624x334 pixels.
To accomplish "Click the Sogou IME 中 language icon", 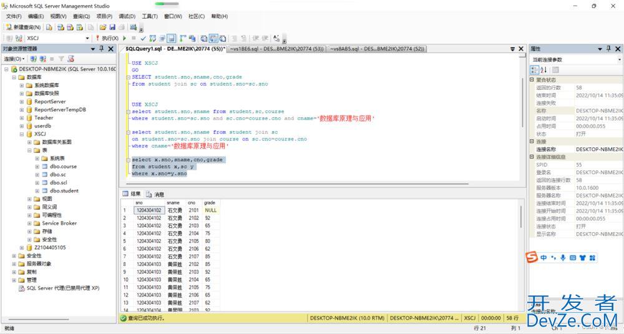I will pyautogui.click(x=544, y=258).
